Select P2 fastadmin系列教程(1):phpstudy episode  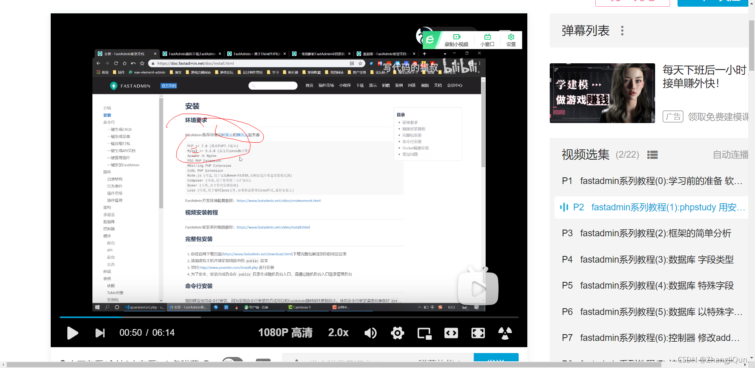pos(652,207)
